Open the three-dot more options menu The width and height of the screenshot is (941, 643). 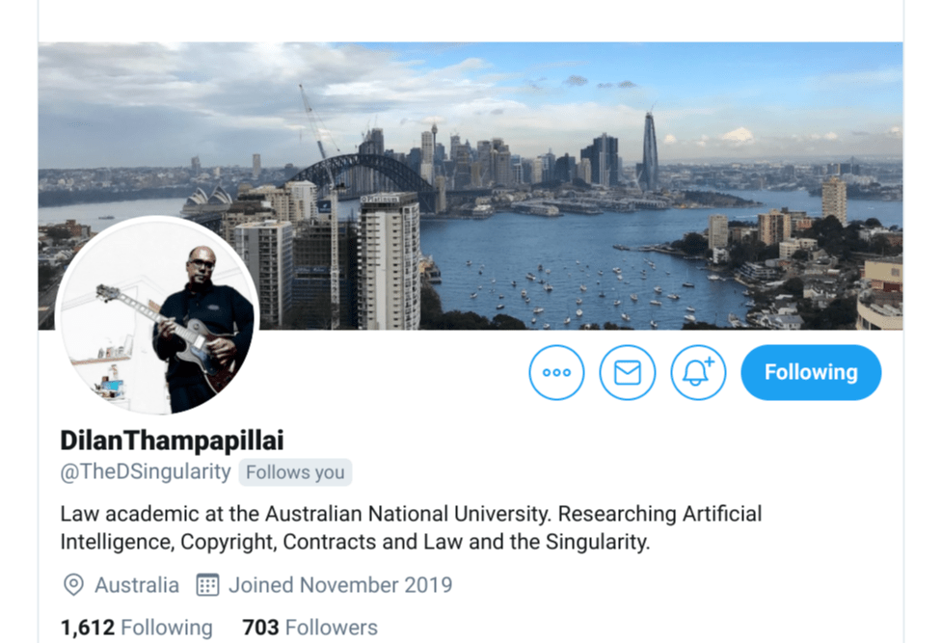pos(556,372)
